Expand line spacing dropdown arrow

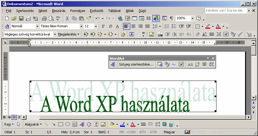pyautogui.click(x=160, y=26)
